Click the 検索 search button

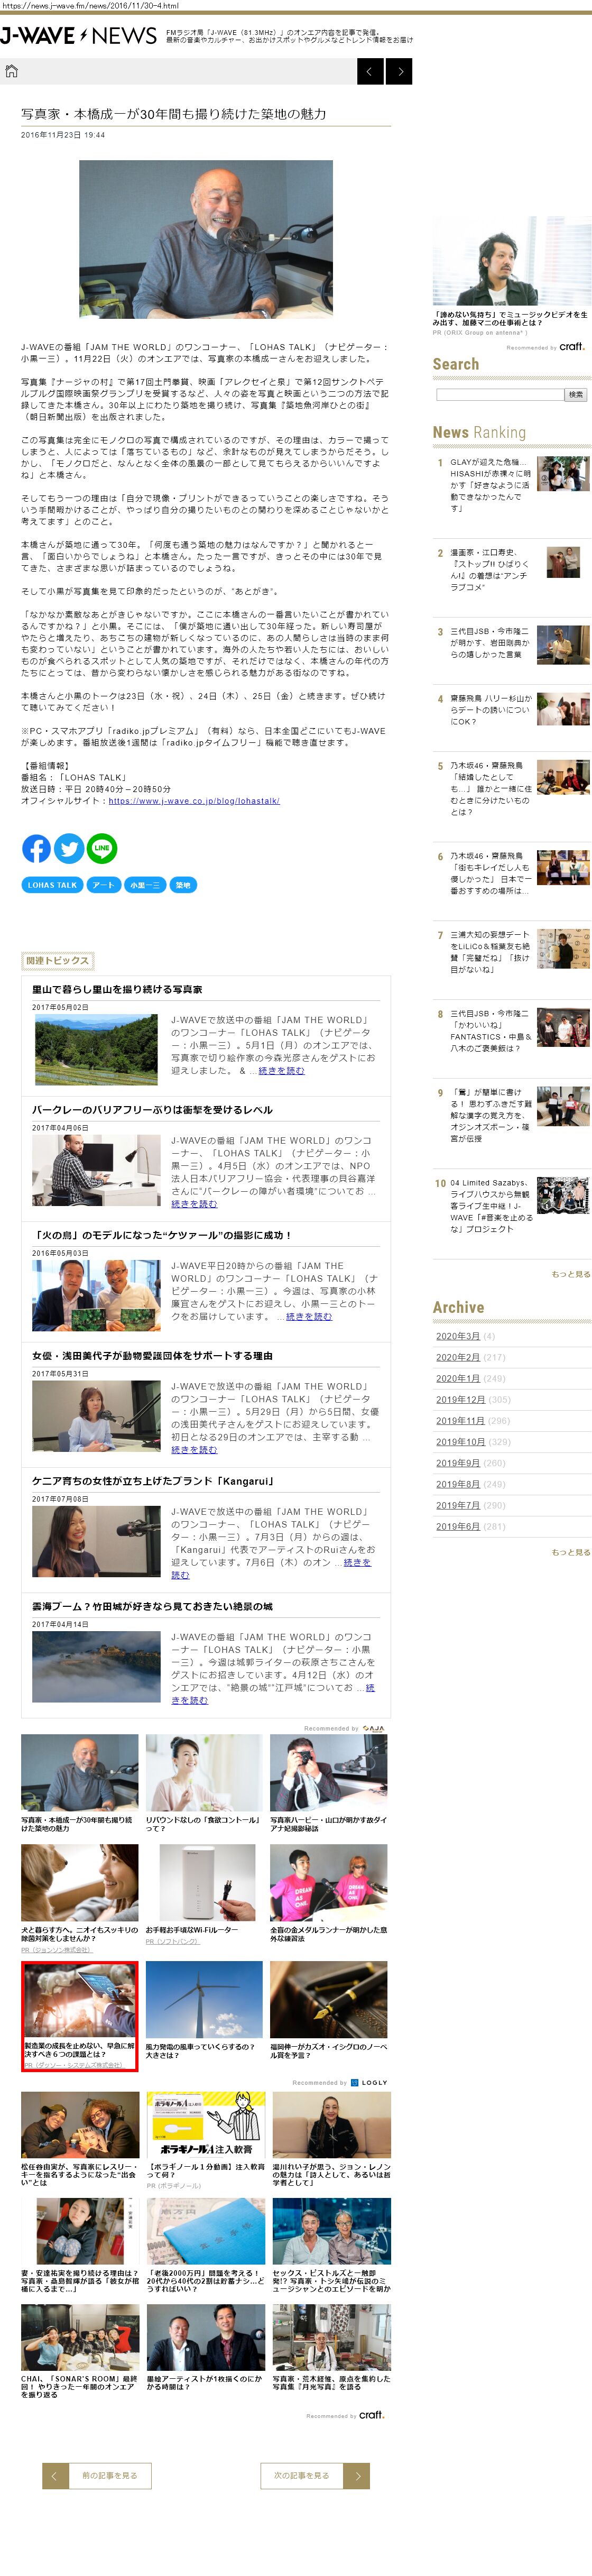click(576, 395)
